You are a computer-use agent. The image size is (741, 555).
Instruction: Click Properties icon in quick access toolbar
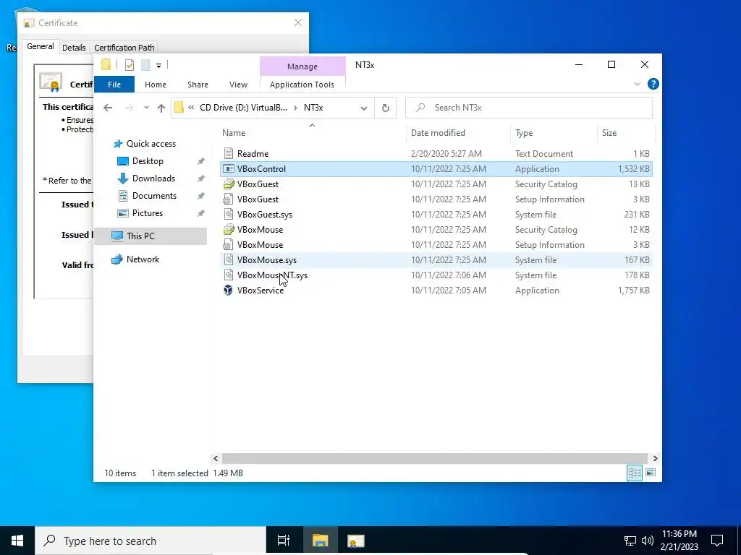[x=130, y=64]
